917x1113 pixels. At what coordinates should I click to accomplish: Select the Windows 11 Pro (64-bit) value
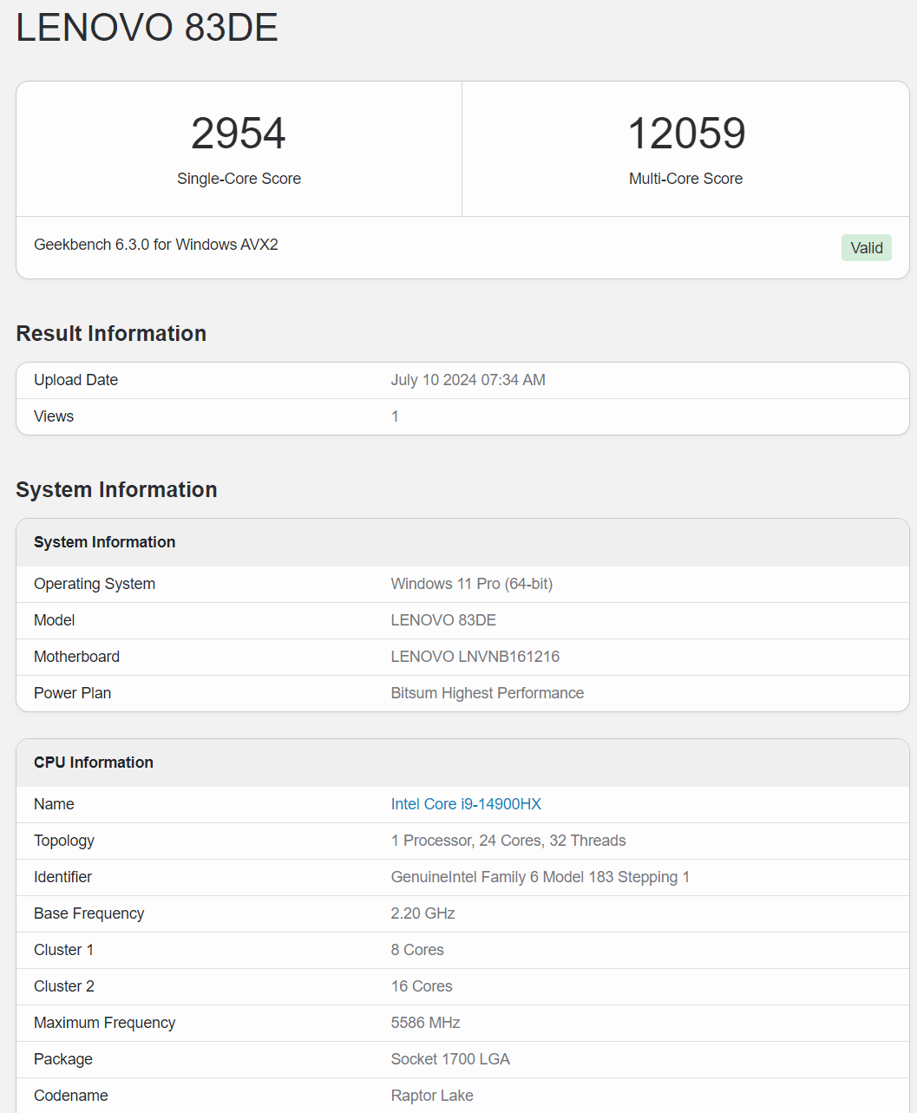pos(472,584)
